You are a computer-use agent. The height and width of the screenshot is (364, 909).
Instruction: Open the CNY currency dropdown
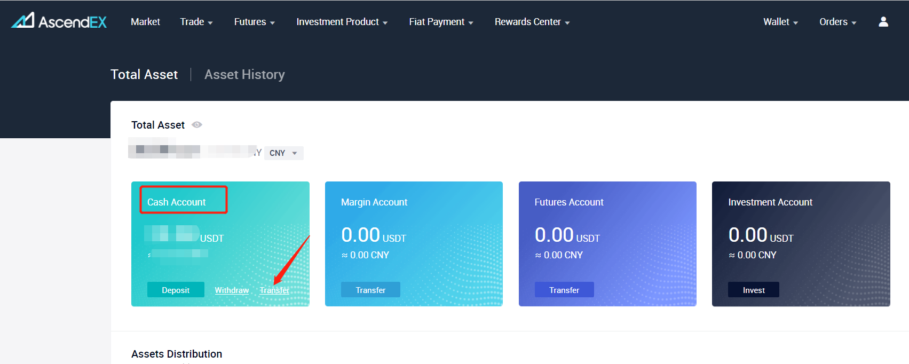click(x=283, y=153)
